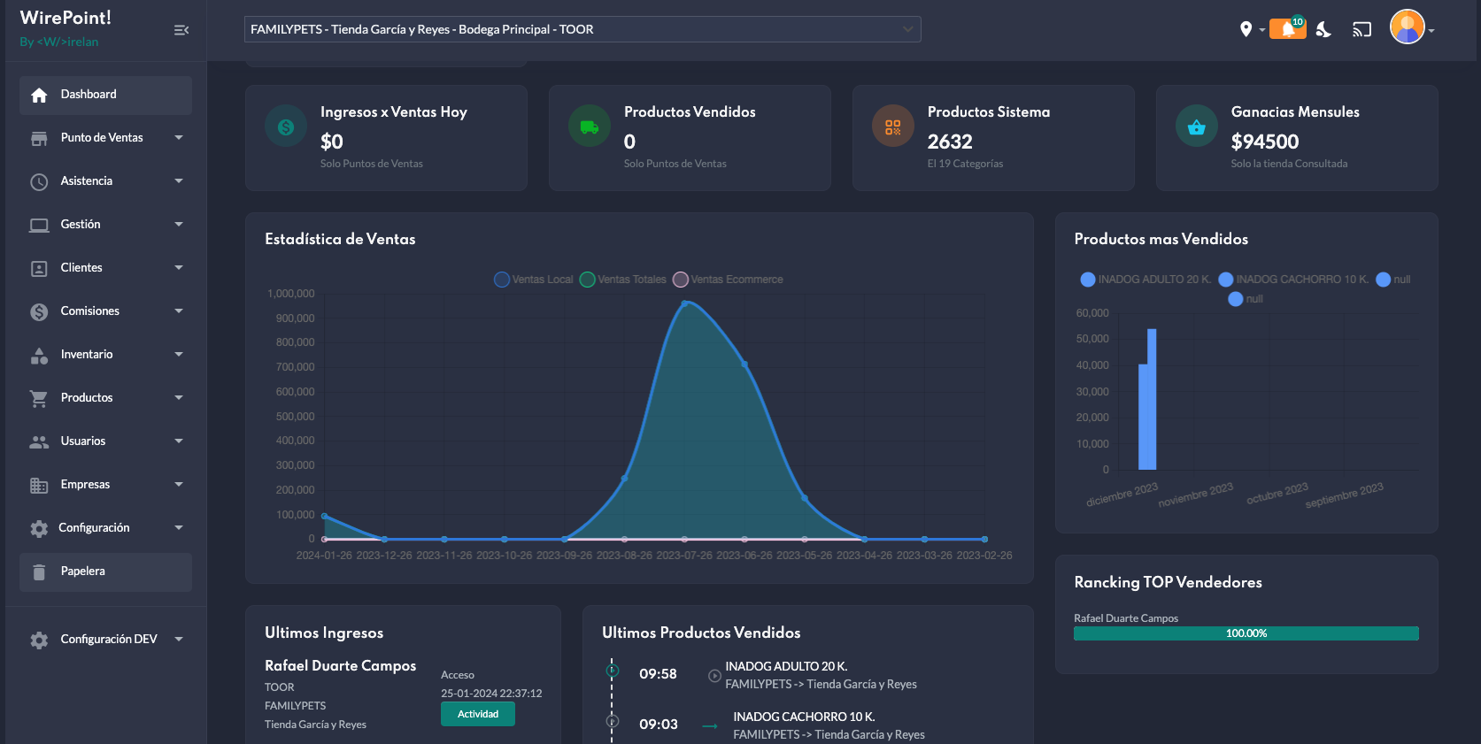Click arrow icon next to INADOG CACHORRO 10 K.
This screenshot has height=744, width=1481.
click(710, 725)
